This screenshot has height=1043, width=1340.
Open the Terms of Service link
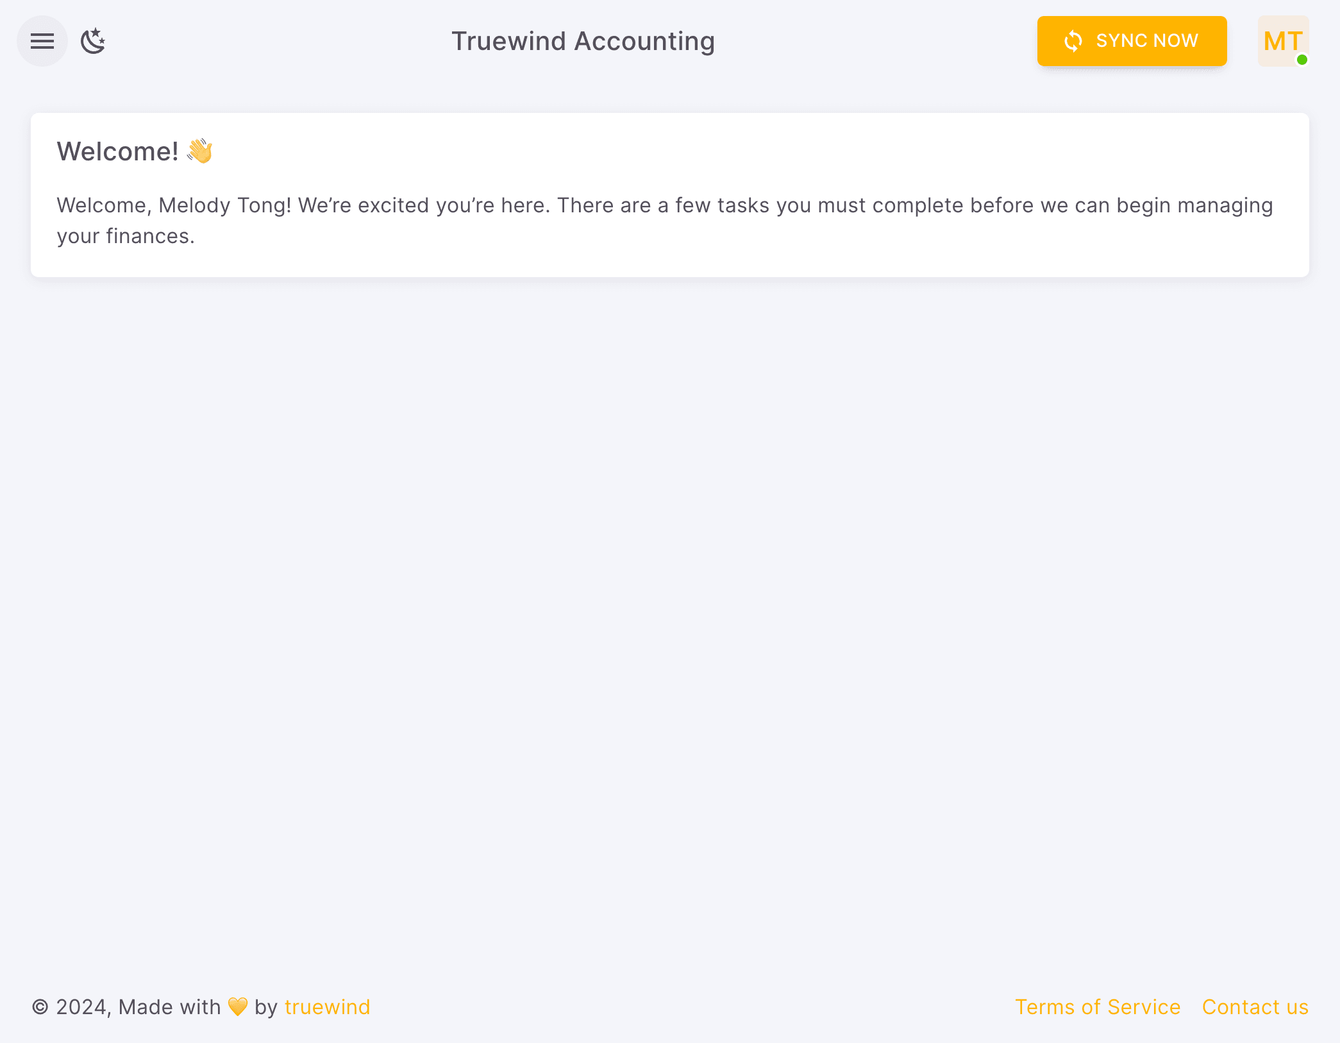pyautogui.click(x=1097, y=1007)
